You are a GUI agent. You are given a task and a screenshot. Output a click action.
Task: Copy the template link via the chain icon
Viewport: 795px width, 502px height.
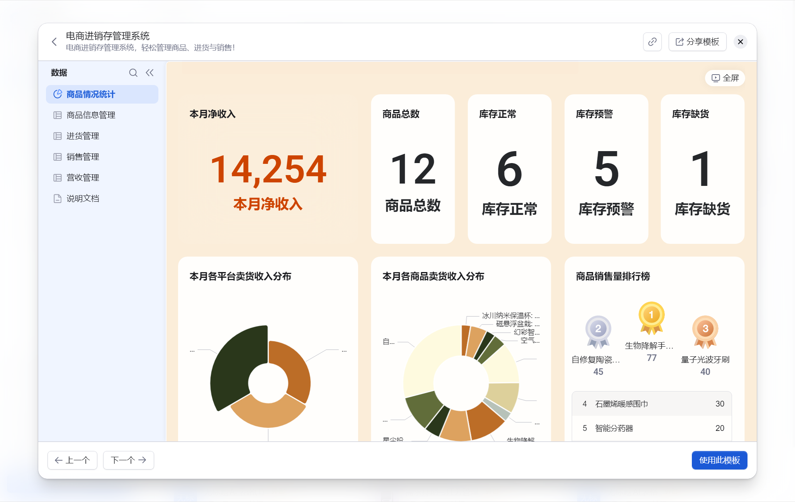click(x=652, y=42)
